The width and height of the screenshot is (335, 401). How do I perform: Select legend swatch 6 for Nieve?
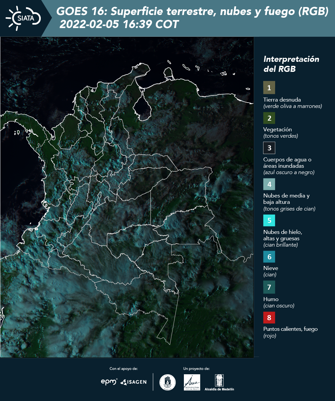pos(269,257)
